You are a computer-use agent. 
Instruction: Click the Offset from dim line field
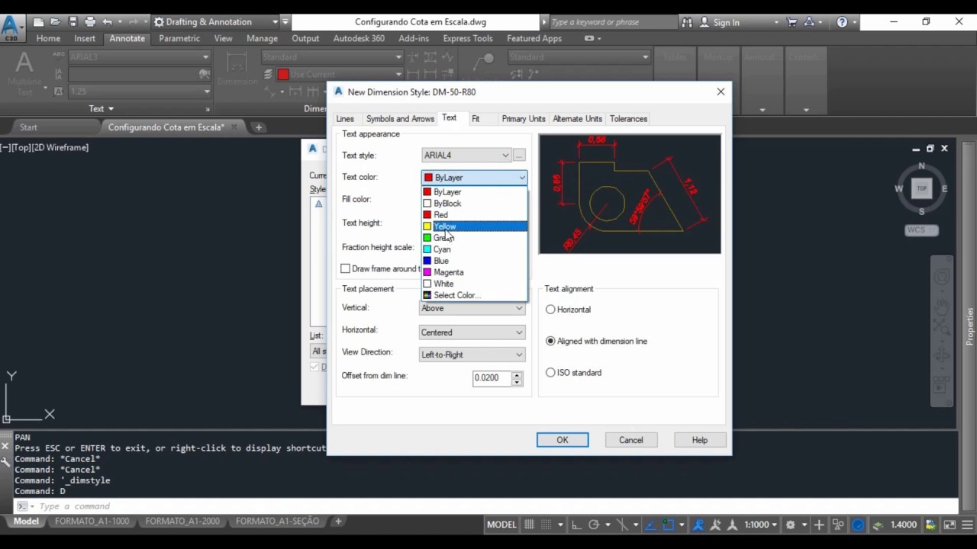click(492, 377)
